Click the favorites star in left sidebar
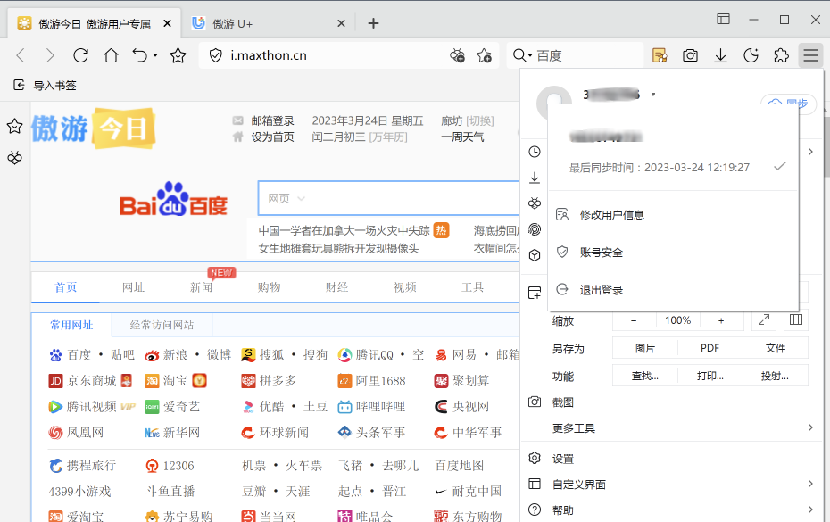The image size is (830, 522). pos(14,127)
